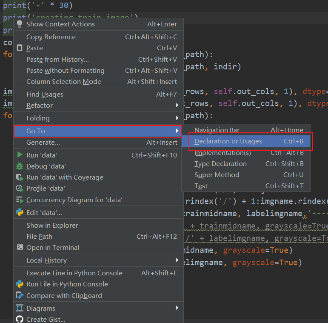The image size is (328, 323).
Task: Click the terminal icon for Open in Terminal
Action: 20,247
